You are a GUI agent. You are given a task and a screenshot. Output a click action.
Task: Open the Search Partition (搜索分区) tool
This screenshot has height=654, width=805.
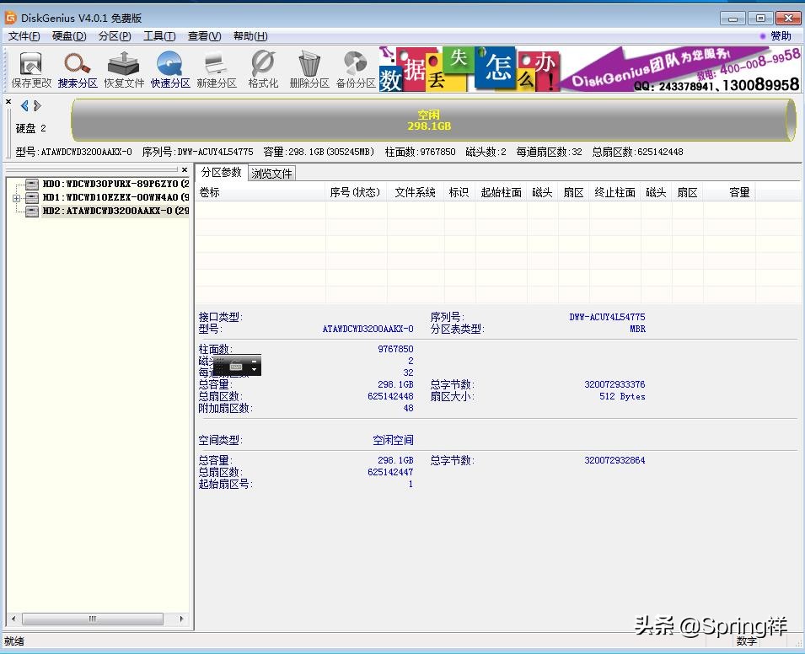point(78,70)
